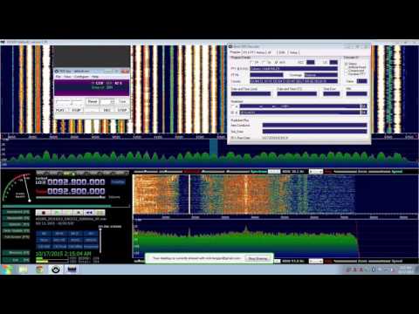Click the spinner box beside Reset
This screenshot has width=419, height=314.
[x=107, y=101]
